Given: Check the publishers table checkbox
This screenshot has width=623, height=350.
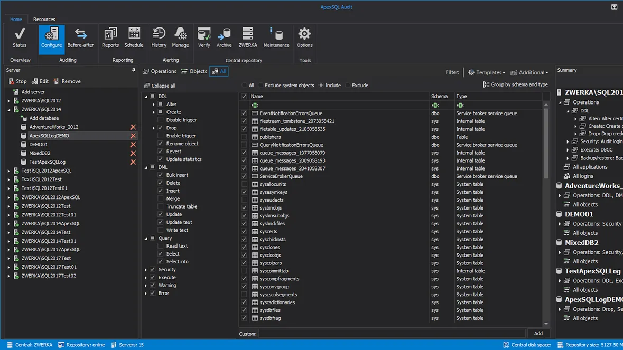Looking at the screenshot, I should tap(244, 137).
